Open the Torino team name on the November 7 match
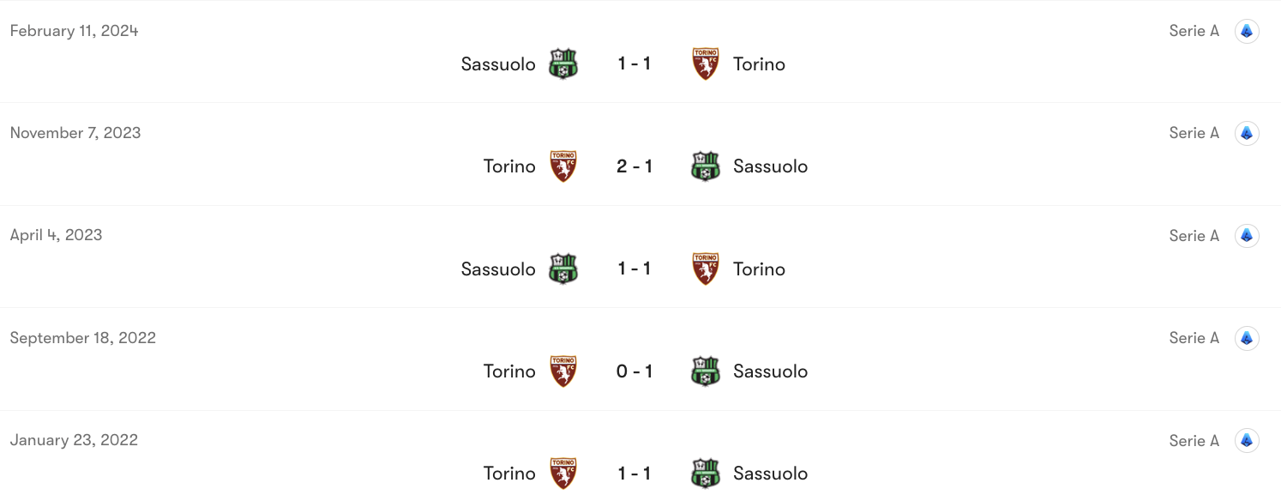The image size is (1281, 501). (509, 166)
